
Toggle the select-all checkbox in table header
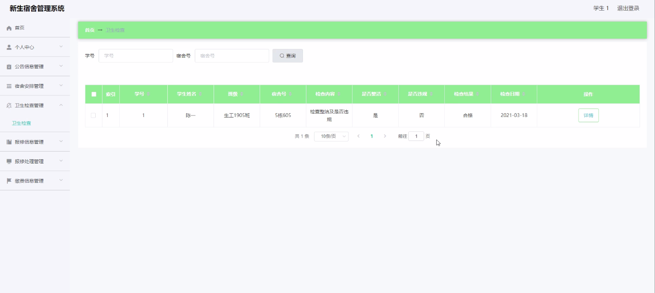94,94
